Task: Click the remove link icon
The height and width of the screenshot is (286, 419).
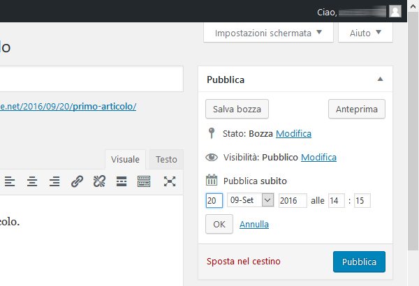Action: point(99,181)
